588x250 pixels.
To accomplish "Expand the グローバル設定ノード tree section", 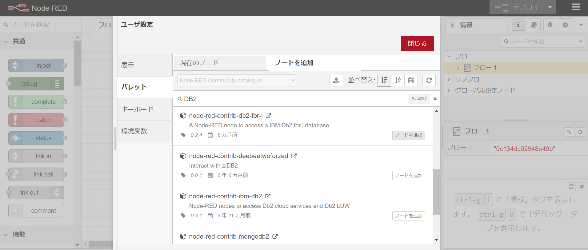I will pyautogui.click(x=449, y=90).
